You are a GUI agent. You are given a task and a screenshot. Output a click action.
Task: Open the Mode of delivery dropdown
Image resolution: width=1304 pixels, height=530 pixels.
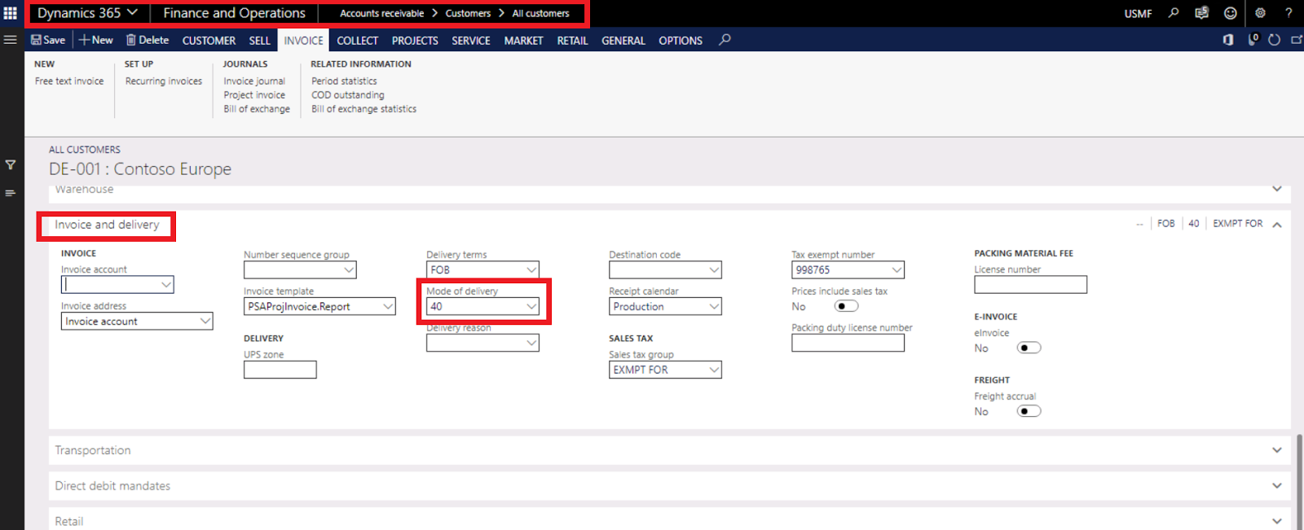pos(531,306)
